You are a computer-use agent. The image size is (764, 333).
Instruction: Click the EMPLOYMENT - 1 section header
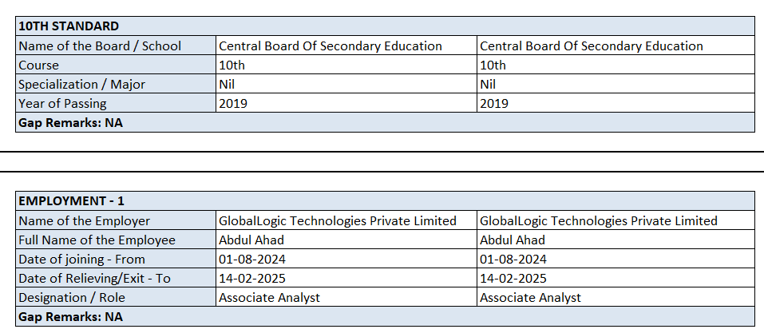(x=71, y=200)
